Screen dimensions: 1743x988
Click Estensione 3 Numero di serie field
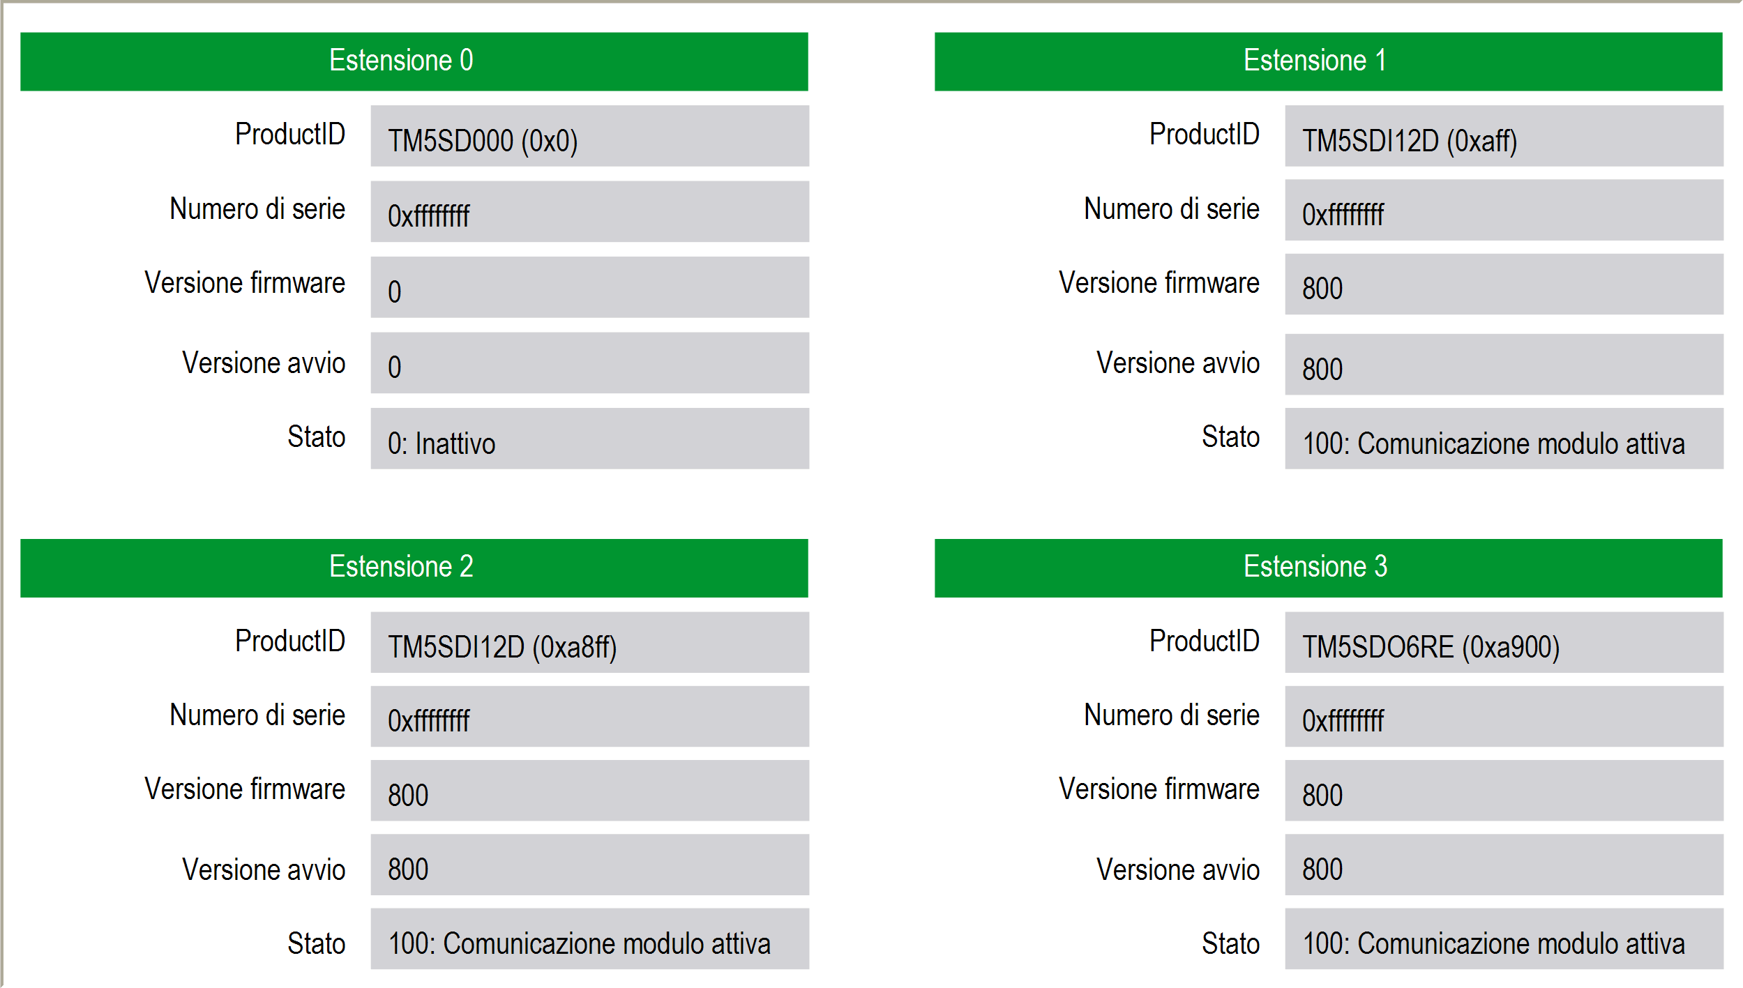point(1504,716)
